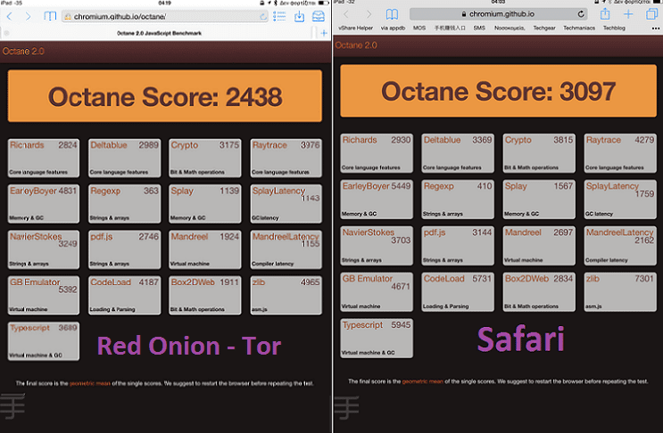Select SplayLatency 1143 benchmark tile
The width and height of the screenshot is (663, 433).
(x=286, y=203)
